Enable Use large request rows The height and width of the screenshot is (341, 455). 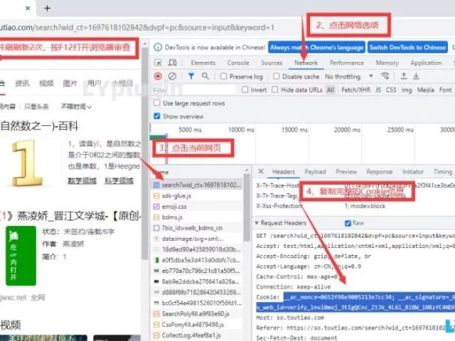(x=156, y=103)
